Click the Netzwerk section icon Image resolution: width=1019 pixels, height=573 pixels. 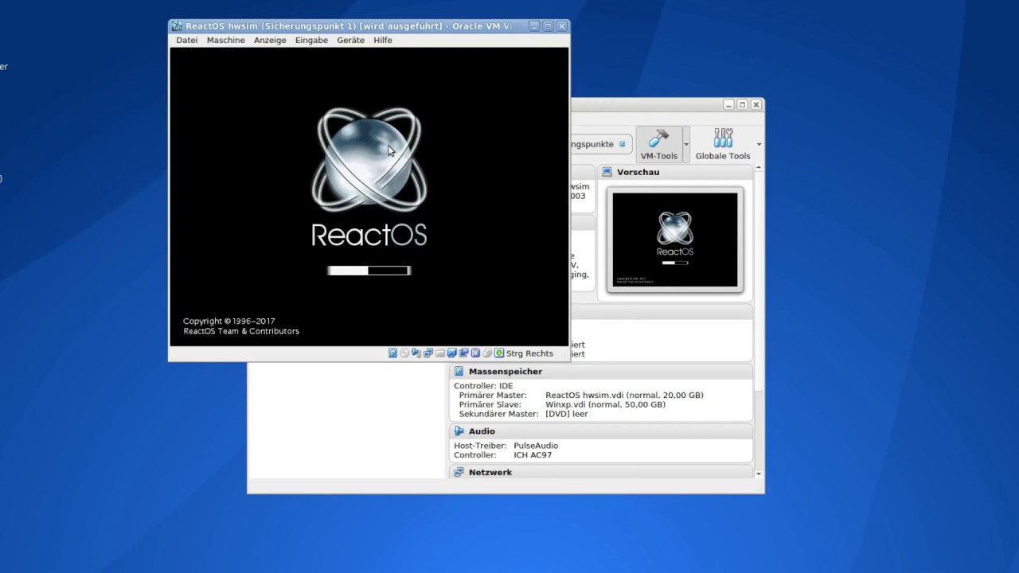coord(459,472)
